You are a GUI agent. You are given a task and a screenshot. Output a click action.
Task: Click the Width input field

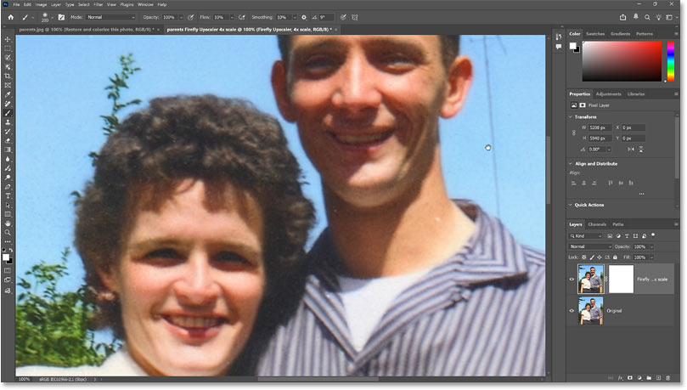(600, 127)
